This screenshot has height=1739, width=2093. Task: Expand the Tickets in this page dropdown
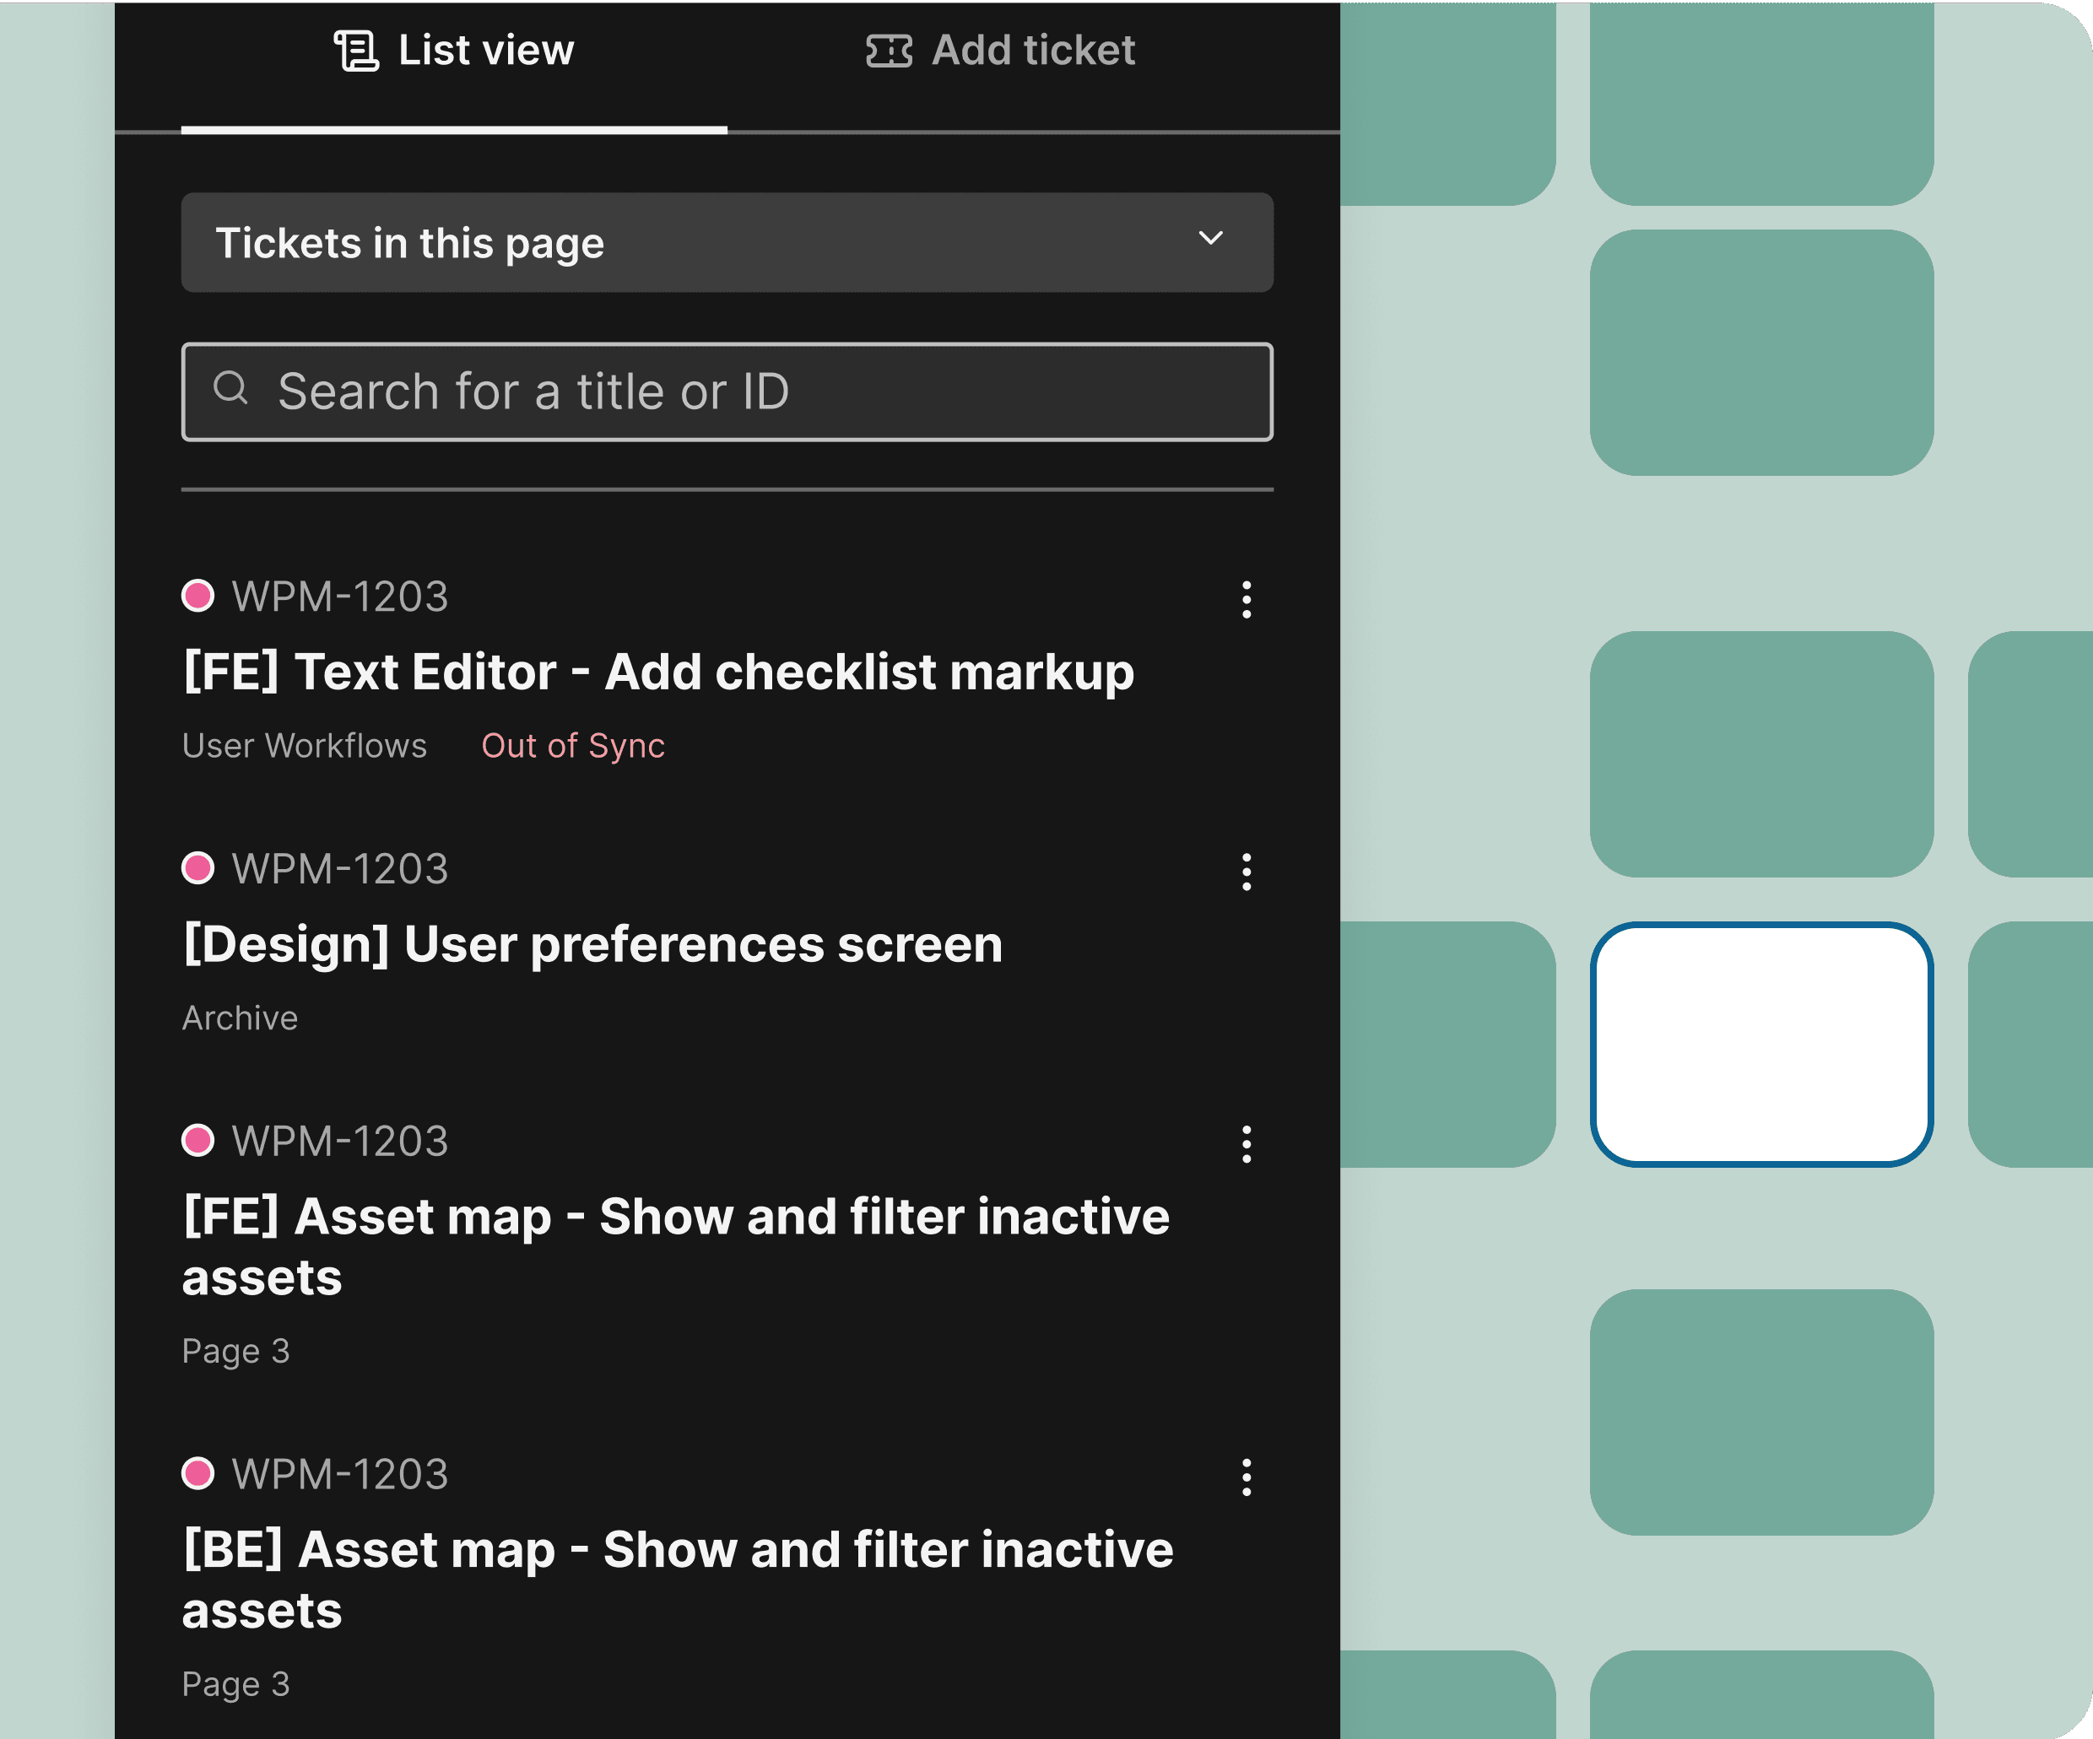click(x=727, y=242)
